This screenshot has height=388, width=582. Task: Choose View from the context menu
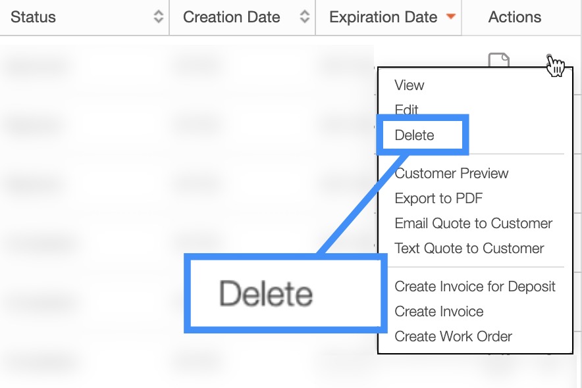(410, 85)
